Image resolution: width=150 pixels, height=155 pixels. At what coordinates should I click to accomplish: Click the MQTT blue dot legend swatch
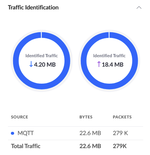click(x=13, y=133)
